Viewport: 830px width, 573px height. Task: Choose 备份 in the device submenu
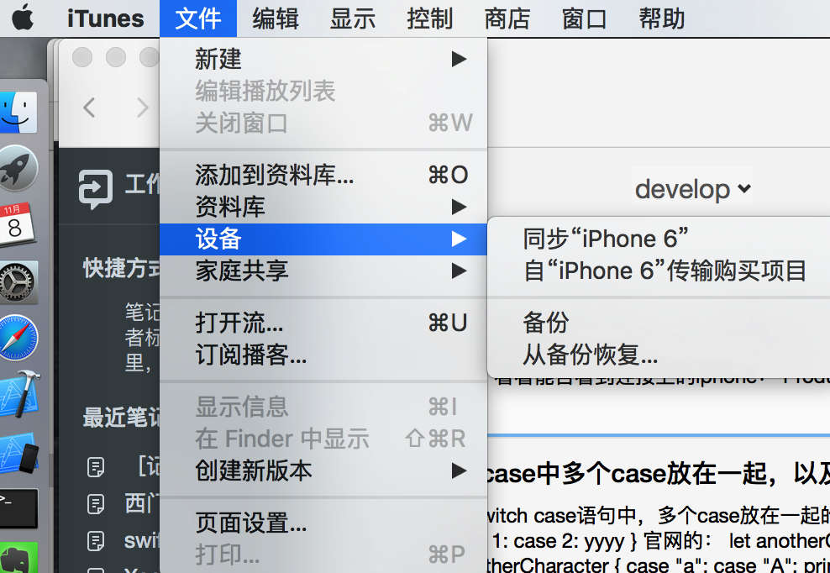(659, 323)
